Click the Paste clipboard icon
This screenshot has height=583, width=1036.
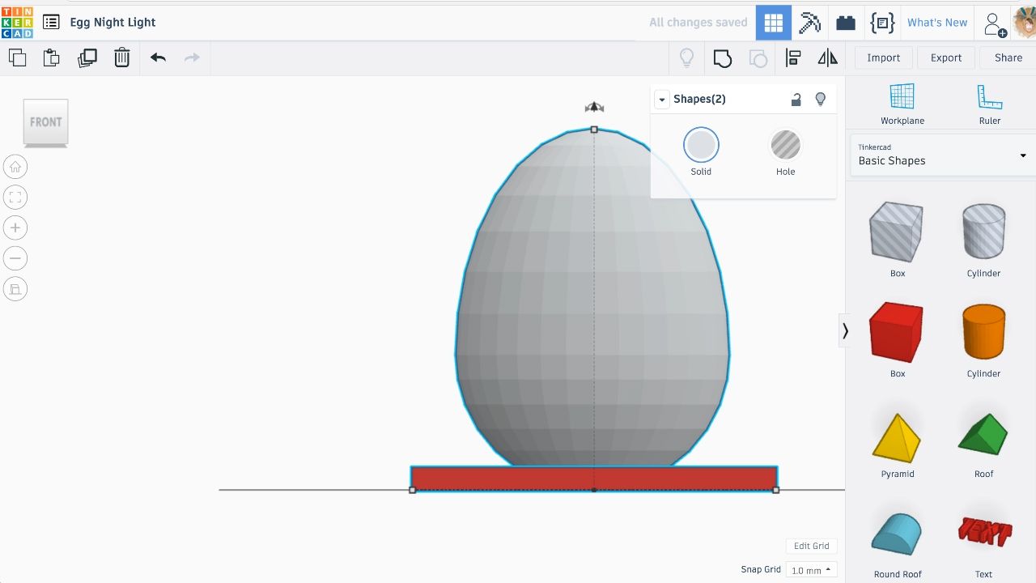tap(52, 57)
